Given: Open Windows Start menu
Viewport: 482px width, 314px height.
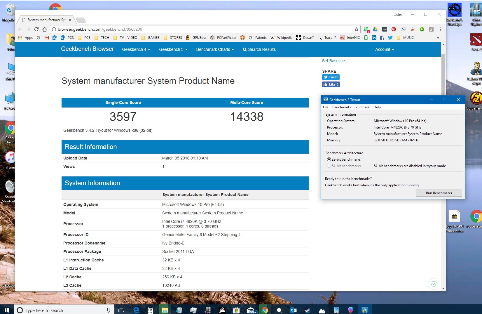Looking at the screenshot, I should pyautogui.click(x=7, y=310).
